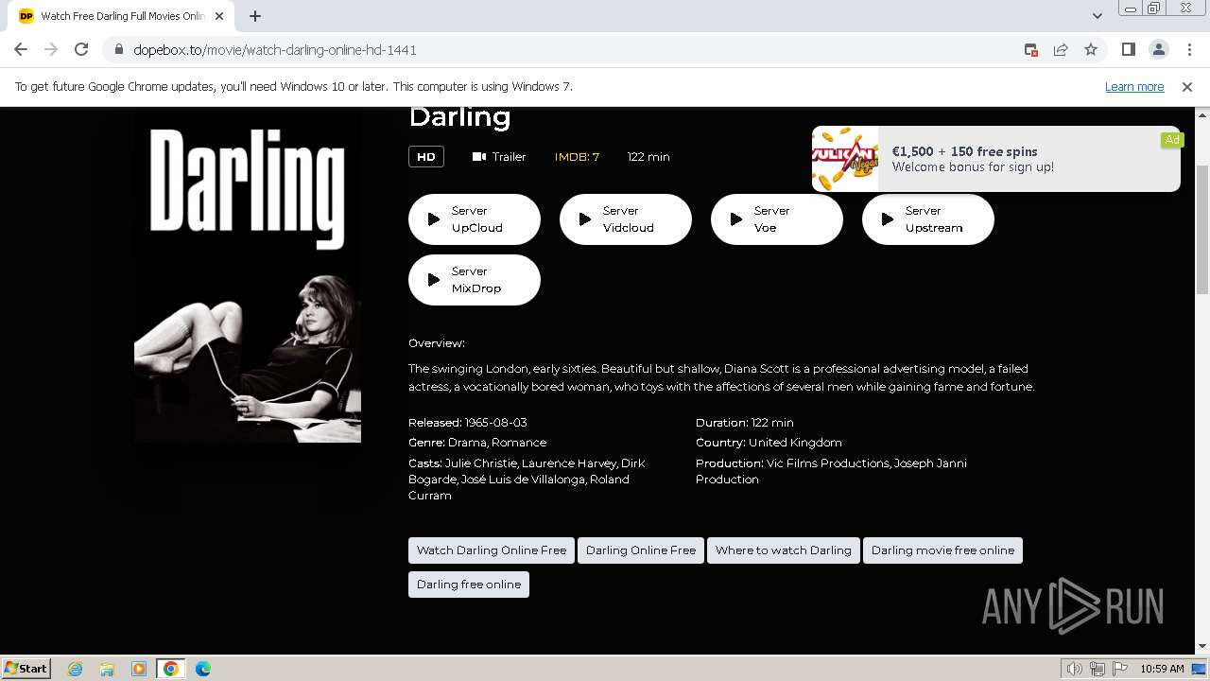Click the browser forward arrow

click(51, 49)
